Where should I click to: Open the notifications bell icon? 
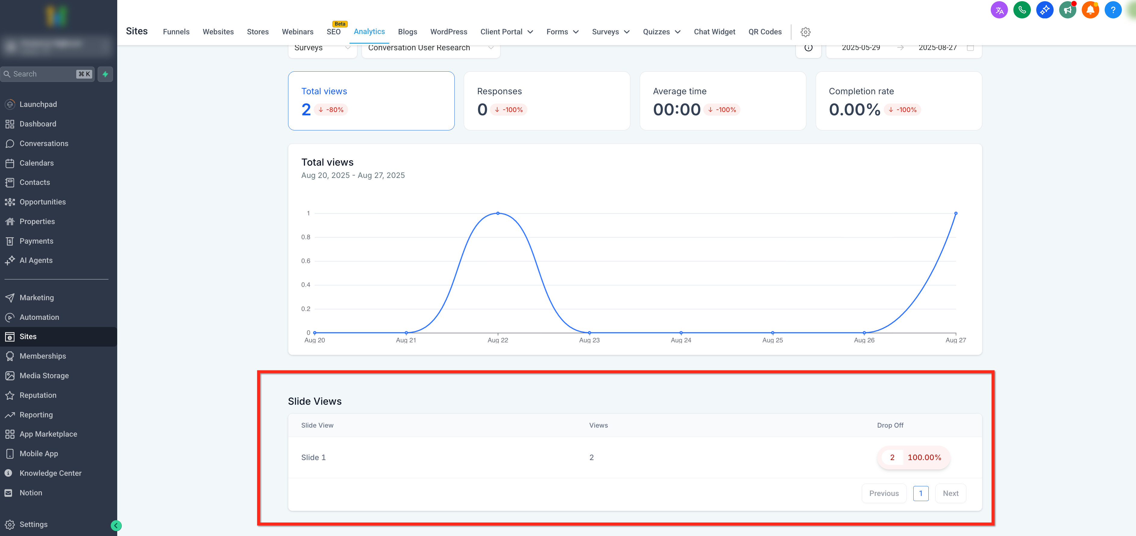1090,10
